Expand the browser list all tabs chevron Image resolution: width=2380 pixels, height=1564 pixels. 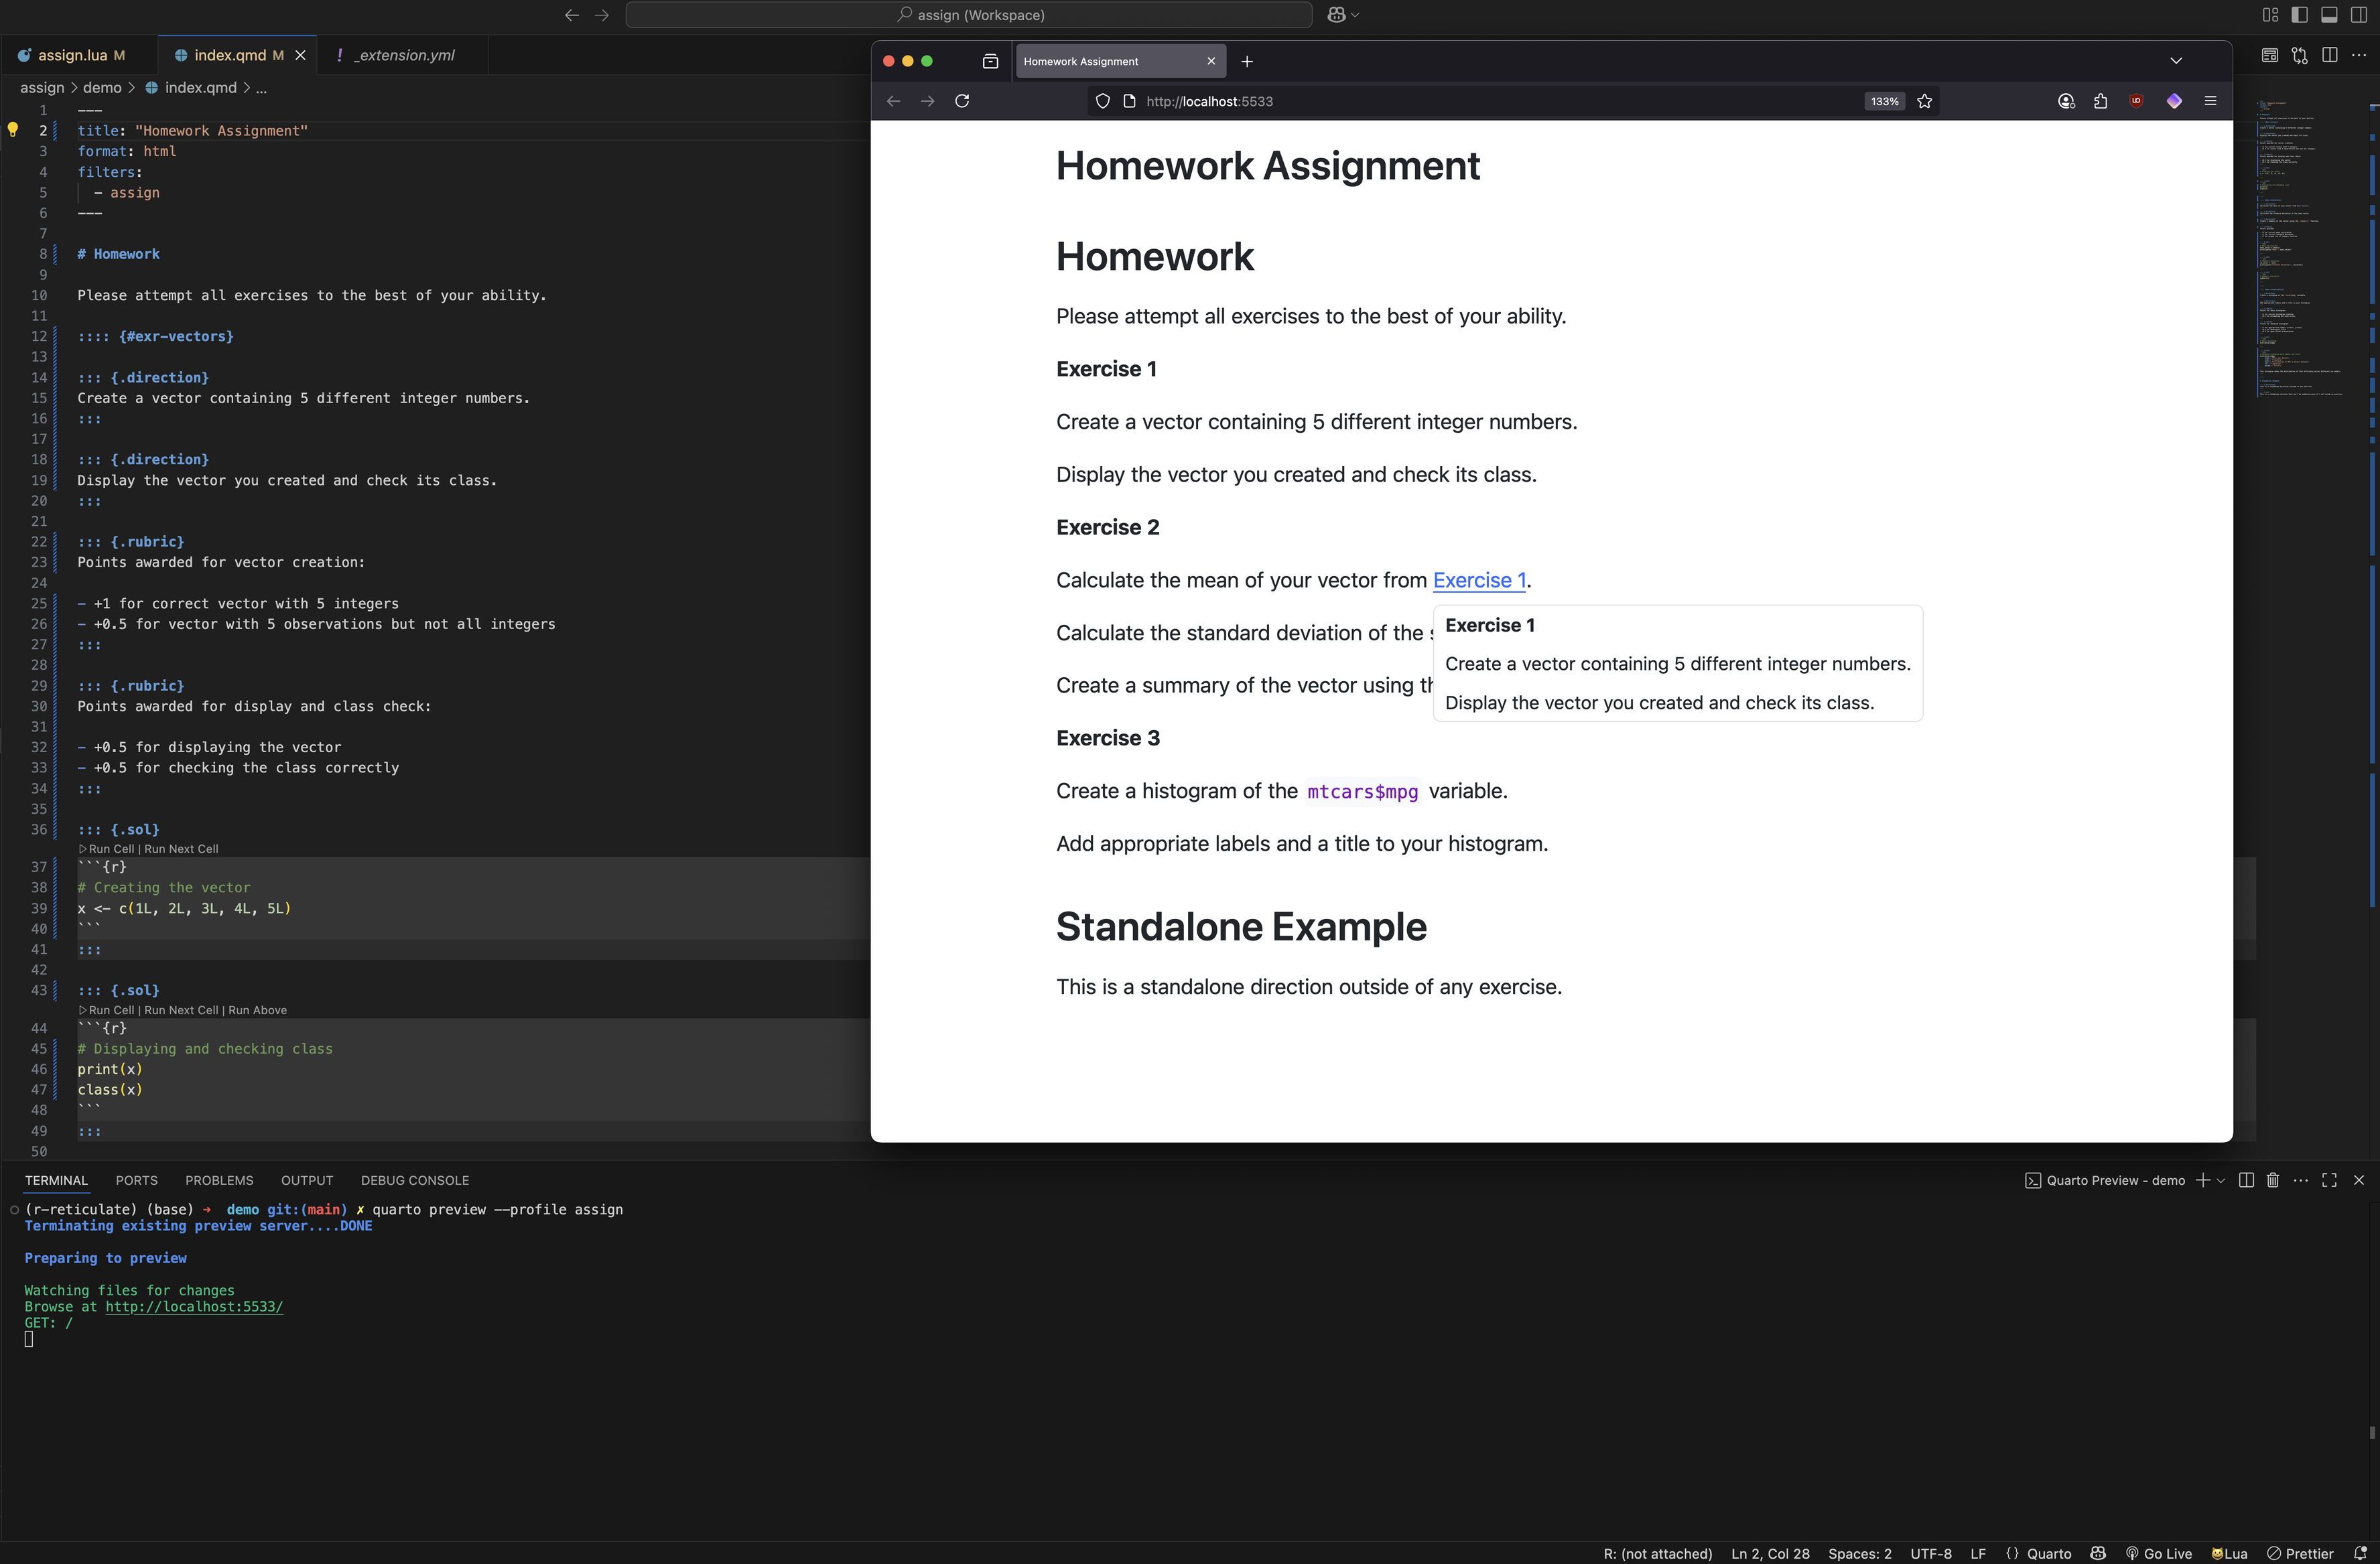point(2176,61)
